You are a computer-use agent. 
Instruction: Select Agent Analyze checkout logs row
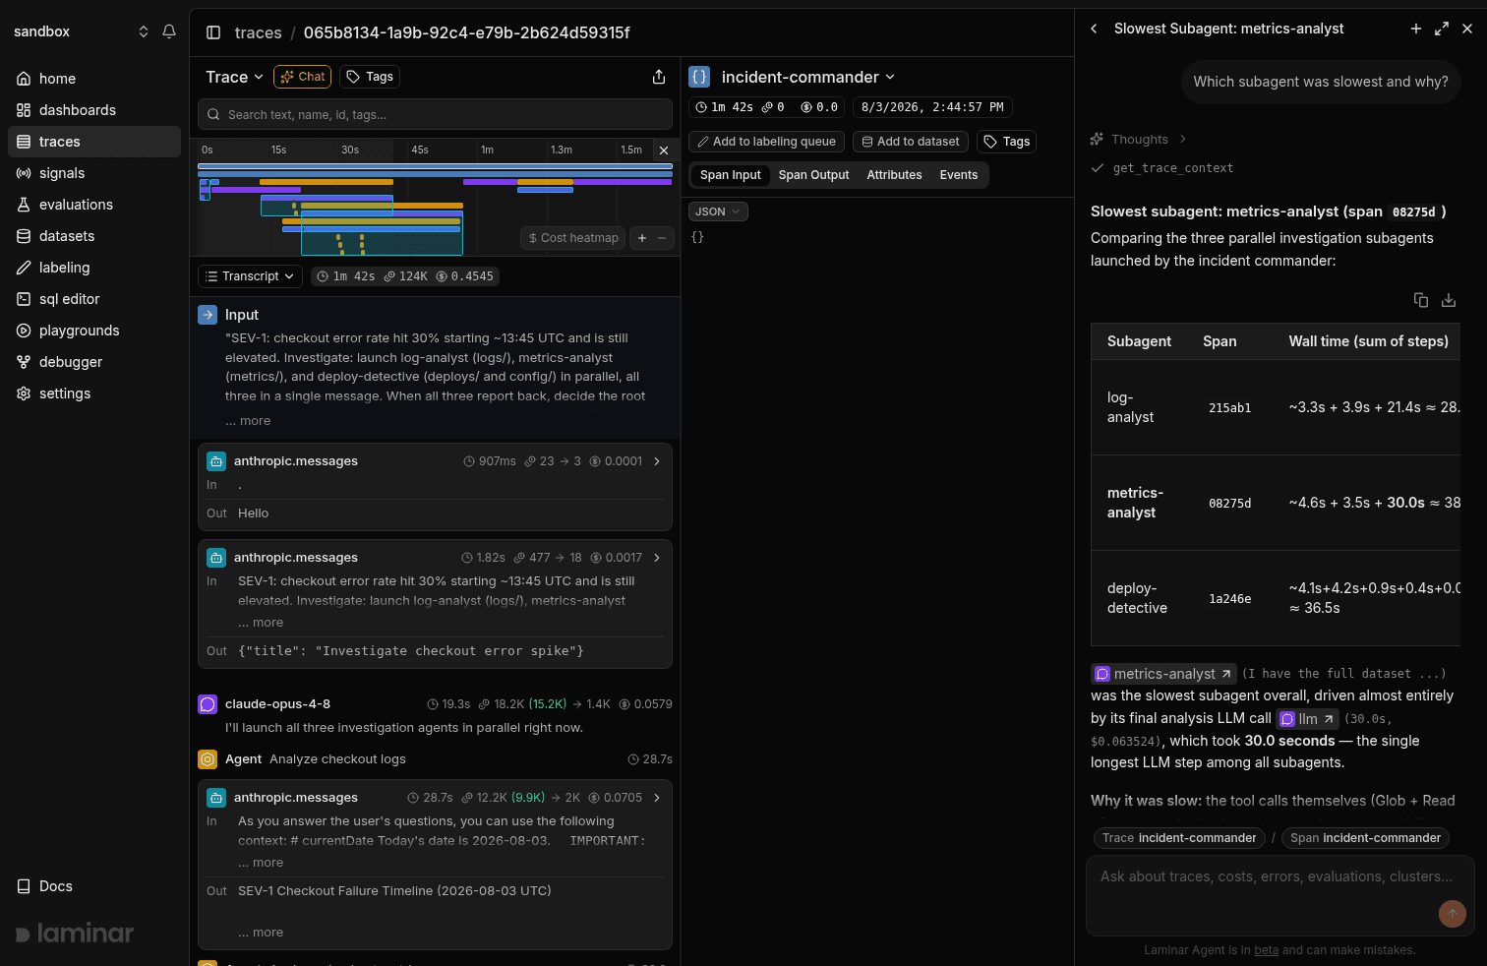[x=435, y=759]
